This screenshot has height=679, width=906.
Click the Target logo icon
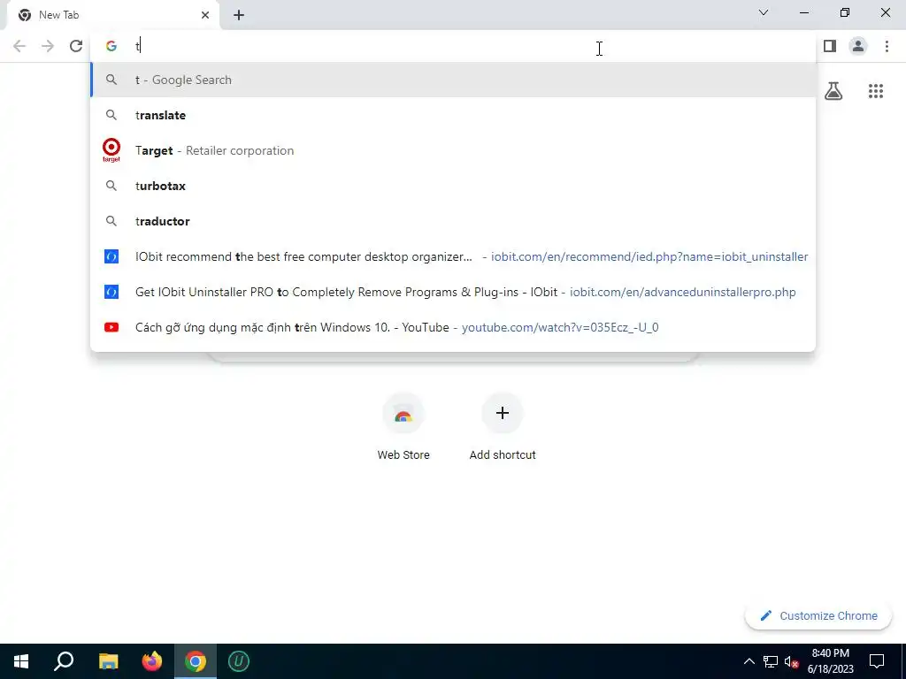coord(111,150)
